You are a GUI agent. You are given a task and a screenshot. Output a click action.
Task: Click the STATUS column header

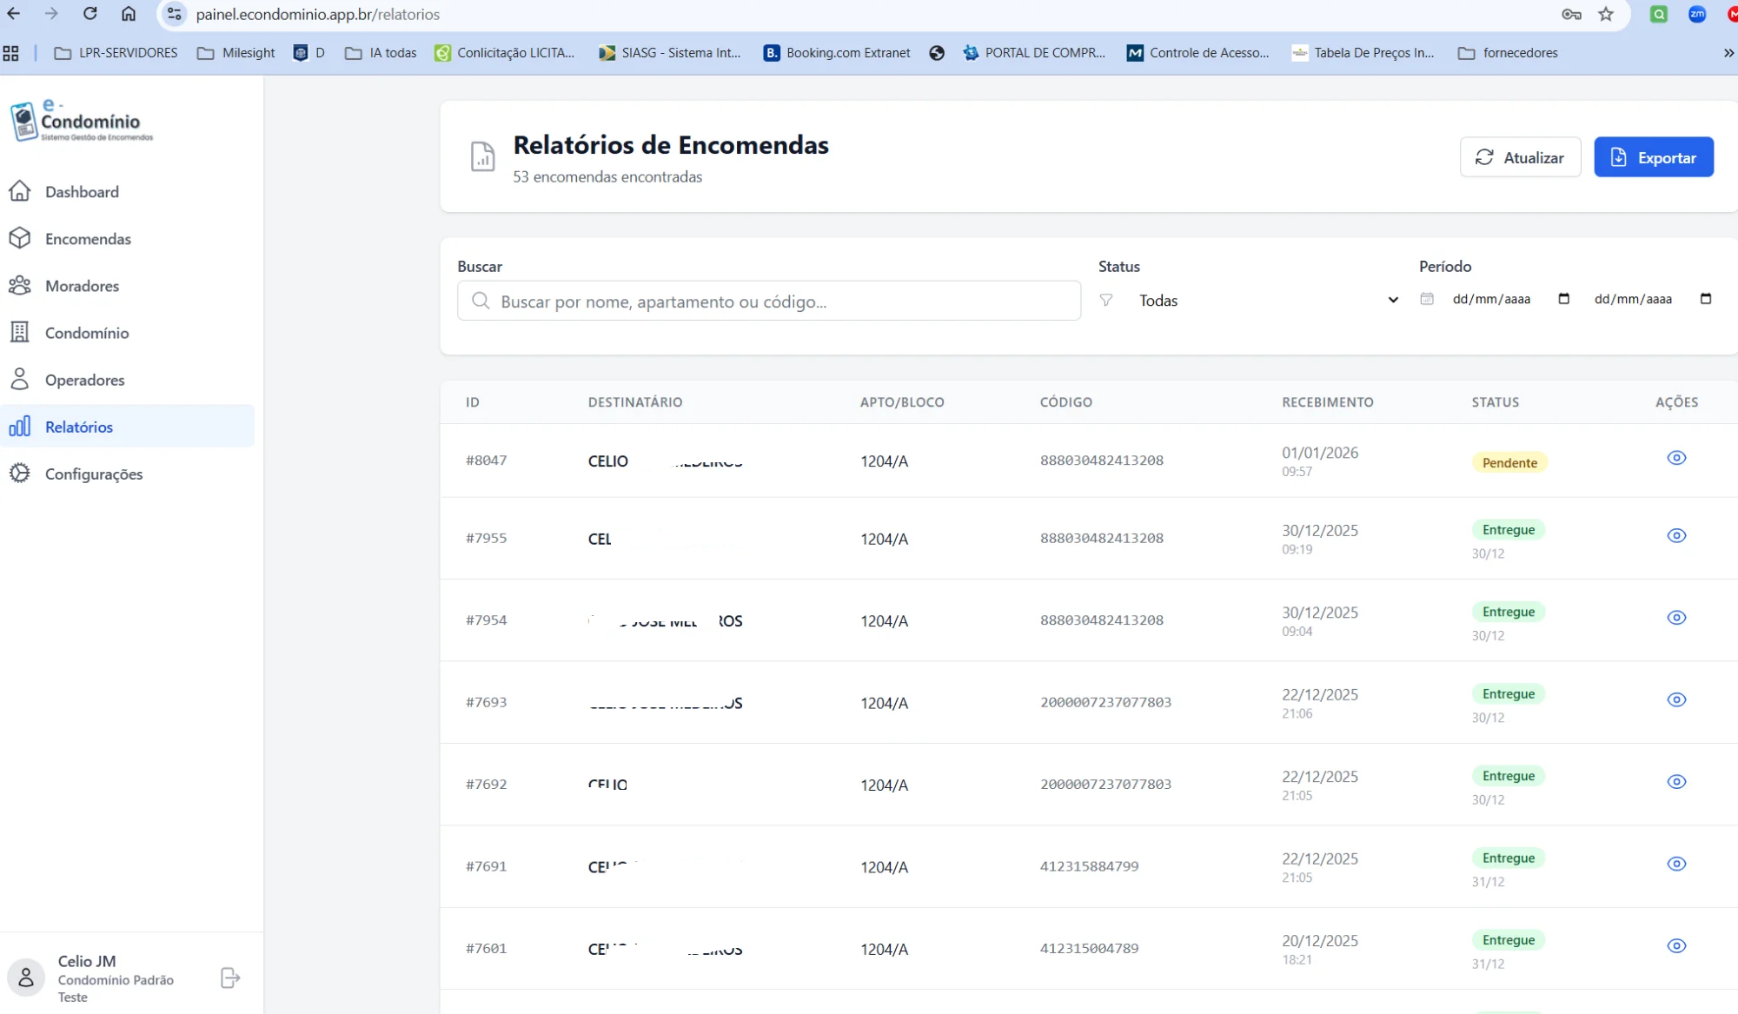click(x=1496, y=402)
